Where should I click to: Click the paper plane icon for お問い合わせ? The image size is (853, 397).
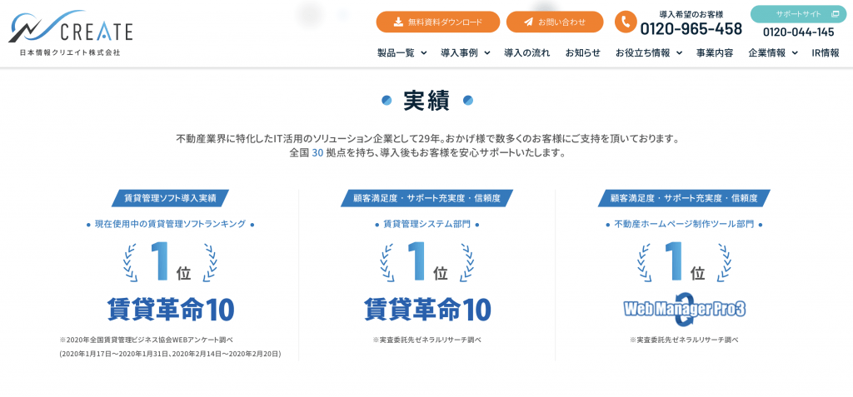[x=528, y=22]
